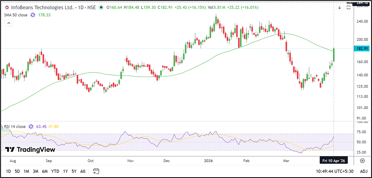This screenshot has width=372, height=178.
Task: Select the 1D time range
Action: point(8,171)
